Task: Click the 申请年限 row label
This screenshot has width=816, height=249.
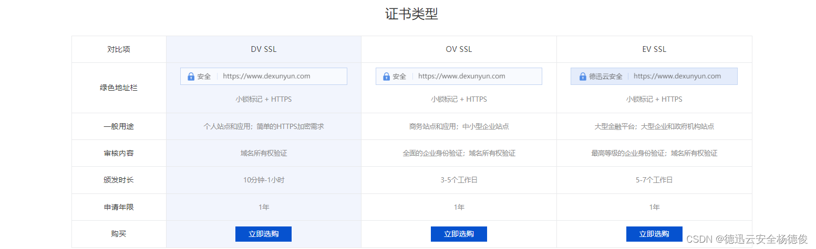Action: point(119,207)
